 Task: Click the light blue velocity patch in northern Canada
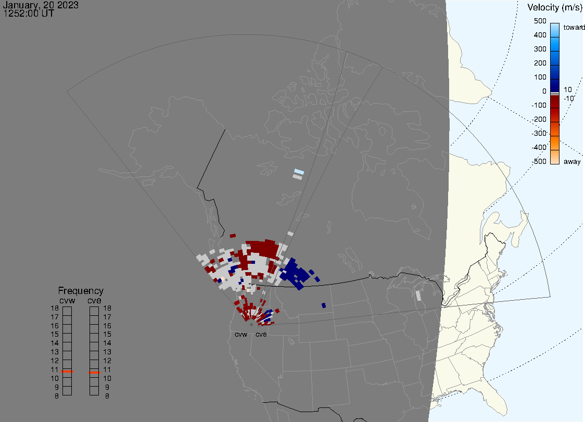click(299, 172)
